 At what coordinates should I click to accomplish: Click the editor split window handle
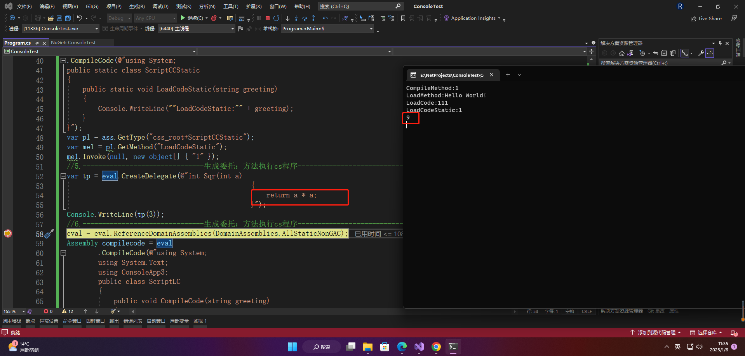pyautogui.click(x=591, y=51)
